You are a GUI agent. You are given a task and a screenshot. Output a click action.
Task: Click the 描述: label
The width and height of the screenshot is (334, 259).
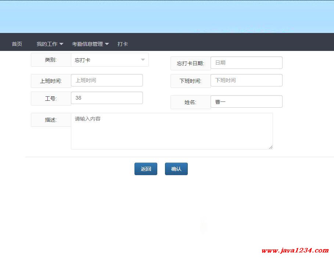pyautogui.click(x=51, y=120)
